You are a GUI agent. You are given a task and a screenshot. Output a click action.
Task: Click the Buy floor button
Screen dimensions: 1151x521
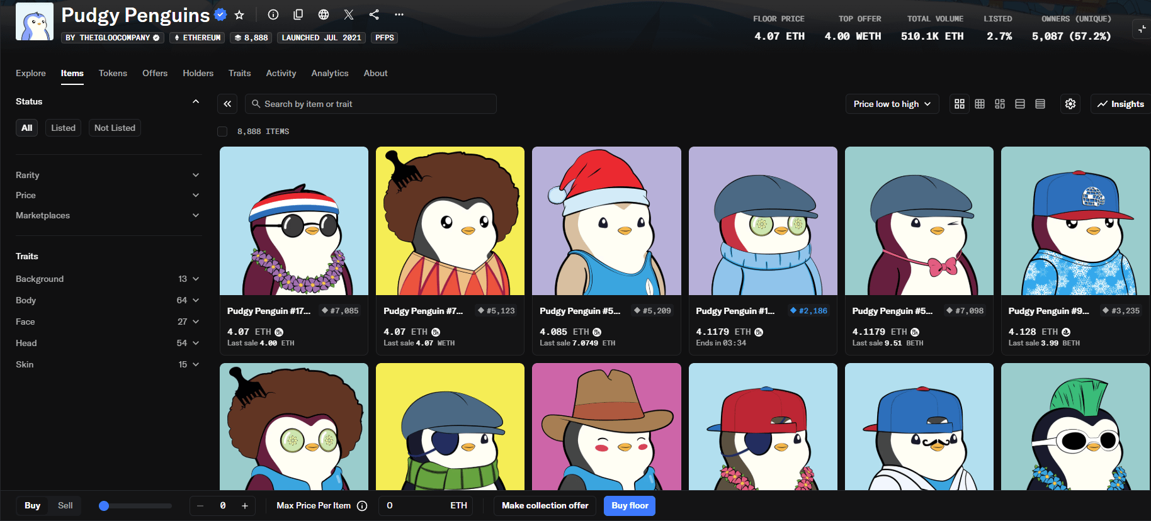pyautogui.click(x=630, y=506)
